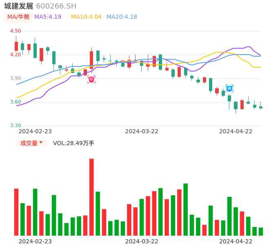Click the first red candlestick on the left
Screen dimensions: 280x247
[16, 46]
